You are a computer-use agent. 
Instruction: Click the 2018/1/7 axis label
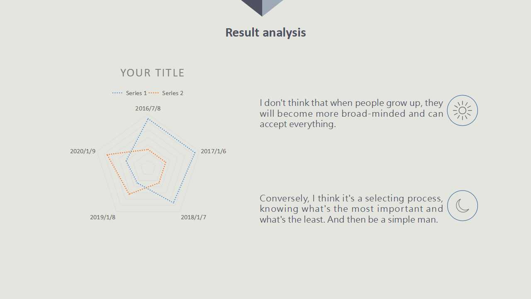click(193, 217)
